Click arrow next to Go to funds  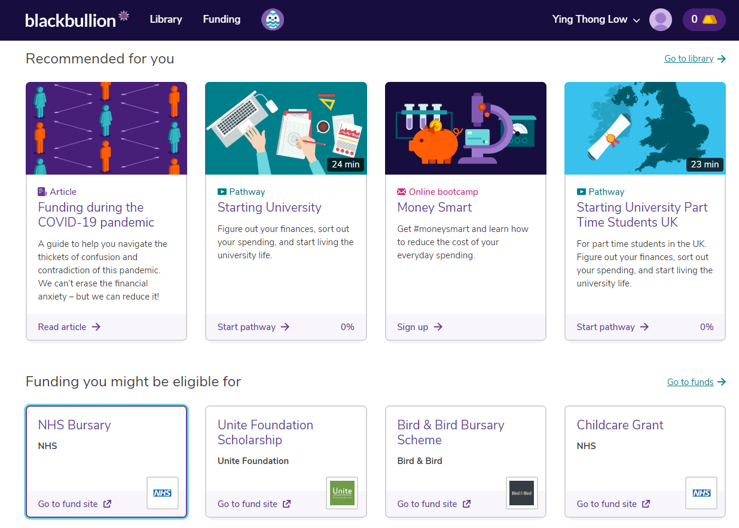pyautogui.click(x=722, y=382)
